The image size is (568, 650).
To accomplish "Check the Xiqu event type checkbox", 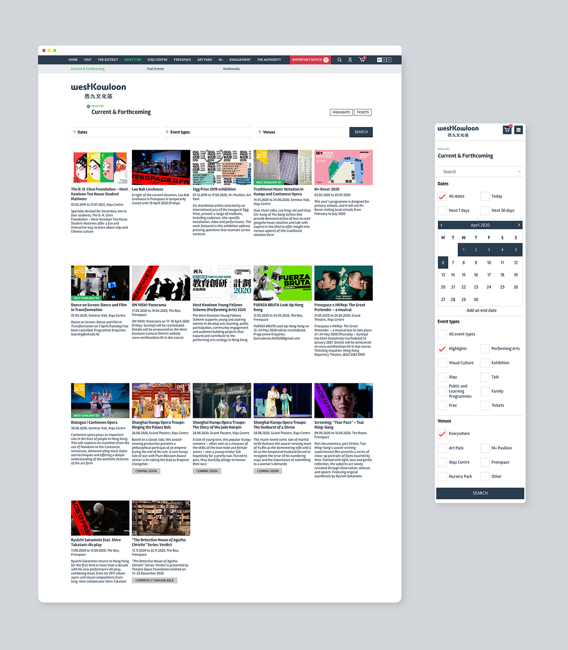I will [442, 377].
